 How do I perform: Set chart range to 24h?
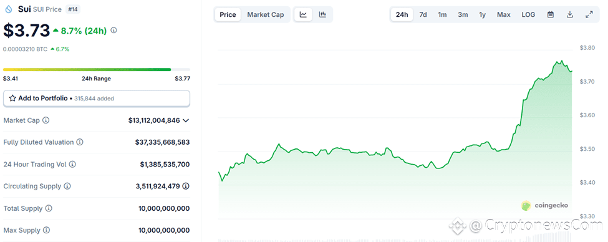402,15
